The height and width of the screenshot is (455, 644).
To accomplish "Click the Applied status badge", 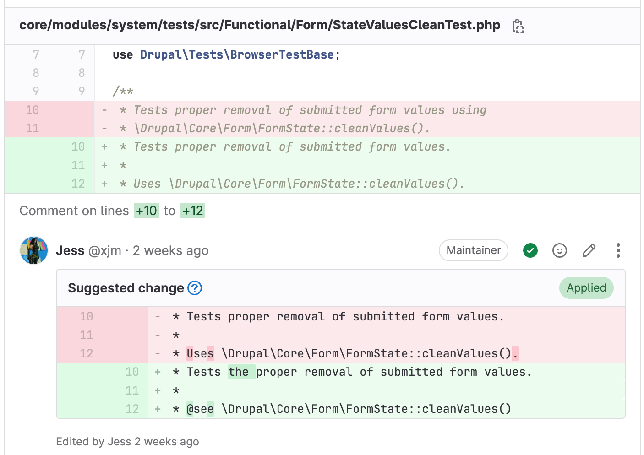I will coord(586,288).
